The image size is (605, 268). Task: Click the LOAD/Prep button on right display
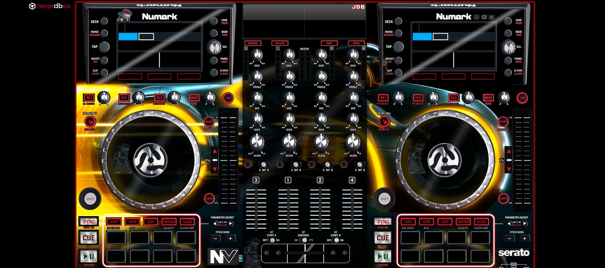pyautogui.click(x=508, y=21)
